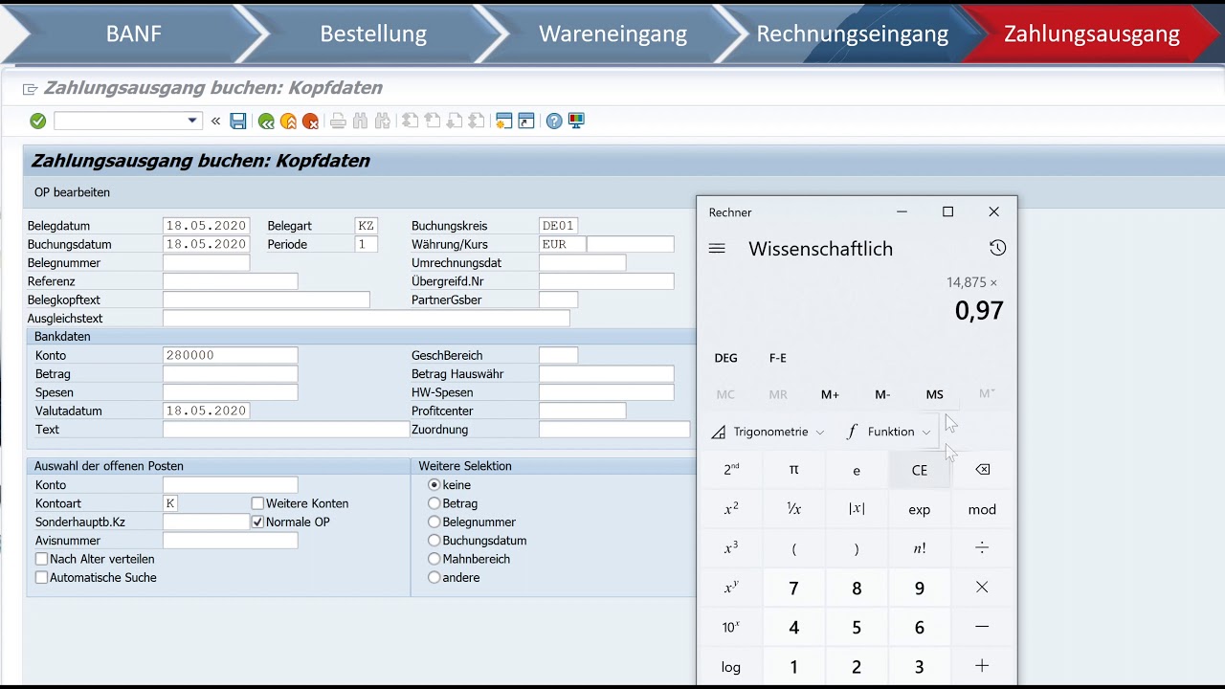Click the green Back icon
Viewport: 1225px width, 689px height.
click(266, 121)
